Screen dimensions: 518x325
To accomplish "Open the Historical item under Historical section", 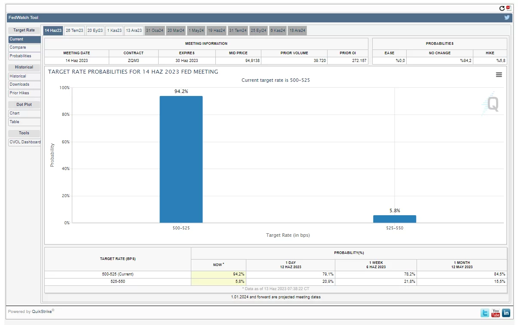I will coord(25,76).
